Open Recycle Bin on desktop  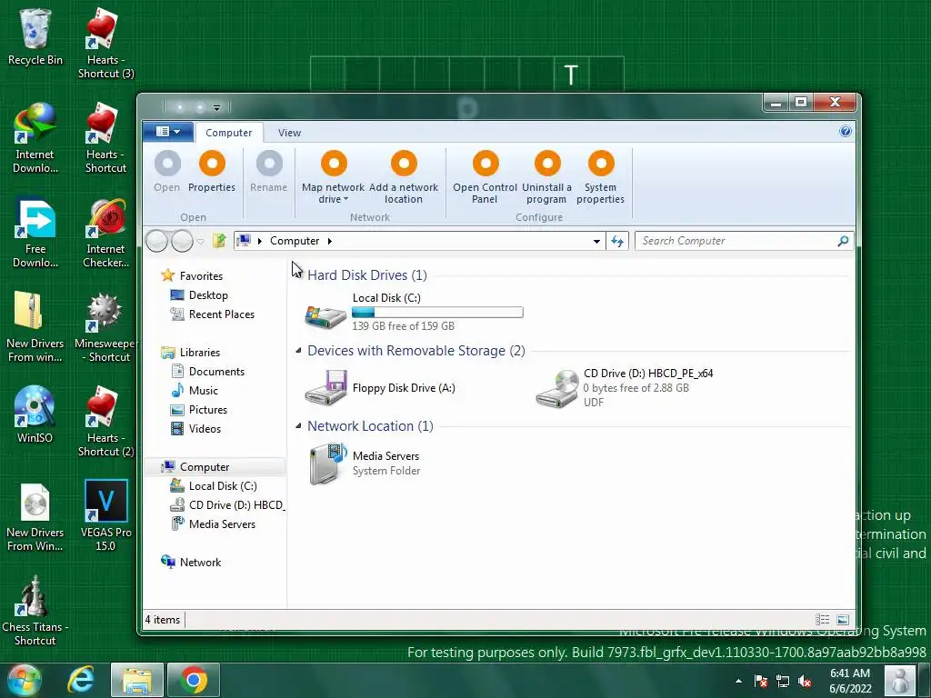35,36
